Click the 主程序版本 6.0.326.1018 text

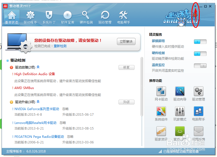26,151
